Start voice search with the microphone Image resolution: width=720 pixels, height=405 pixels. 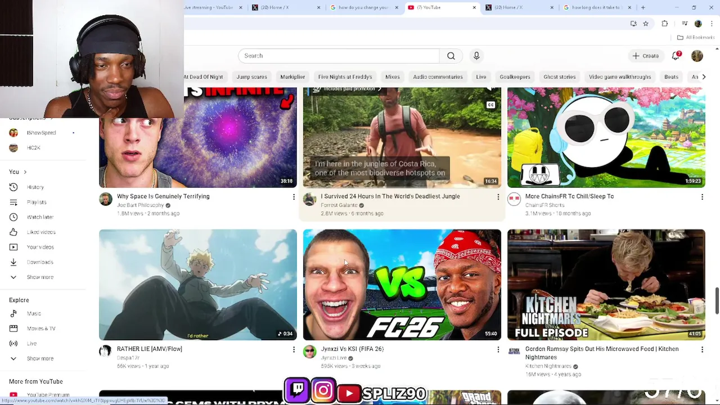tap(476, 56)
